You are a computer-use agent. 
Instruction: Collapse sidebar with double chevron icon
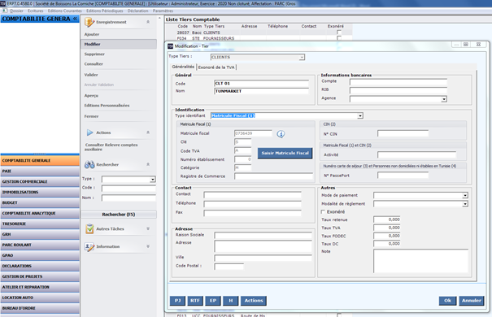(75, 19)
